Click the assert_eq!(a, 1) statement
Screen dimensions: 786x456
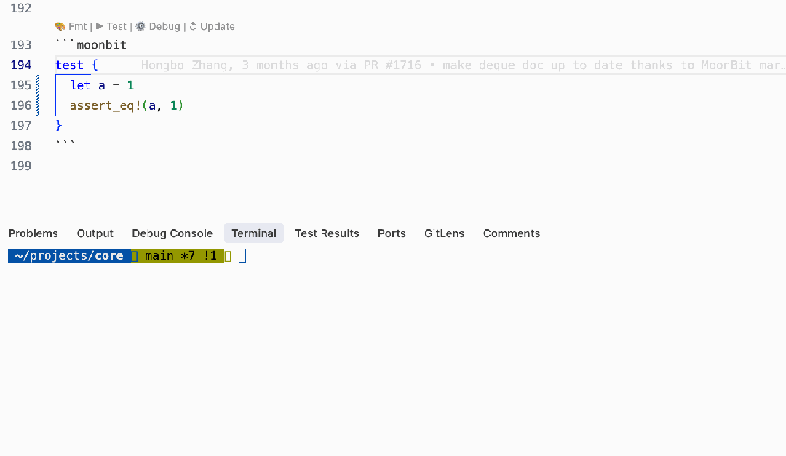point(127,105)
